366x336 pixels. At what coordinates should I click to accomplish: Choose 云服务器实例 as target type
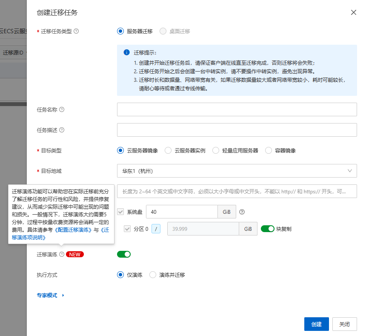pos(168,150)
